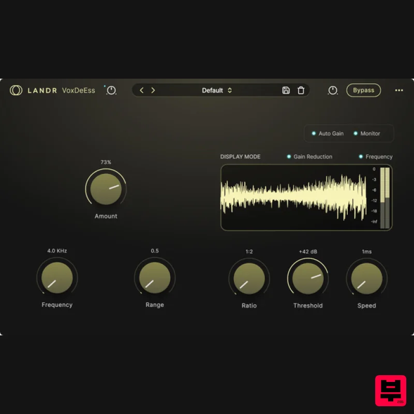414x414 pixels.
Task: Save the current preset
Action: (x=286, y=91)
